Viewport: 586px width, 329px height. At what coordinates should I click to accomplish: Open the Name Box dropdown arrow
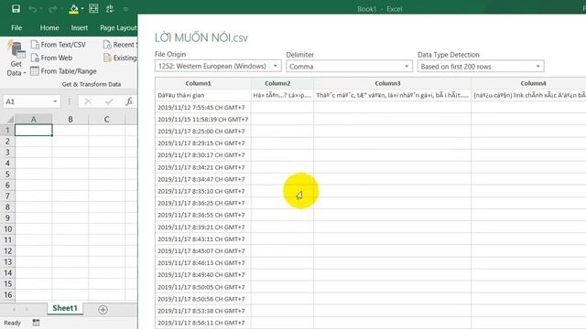pos(55,101)
